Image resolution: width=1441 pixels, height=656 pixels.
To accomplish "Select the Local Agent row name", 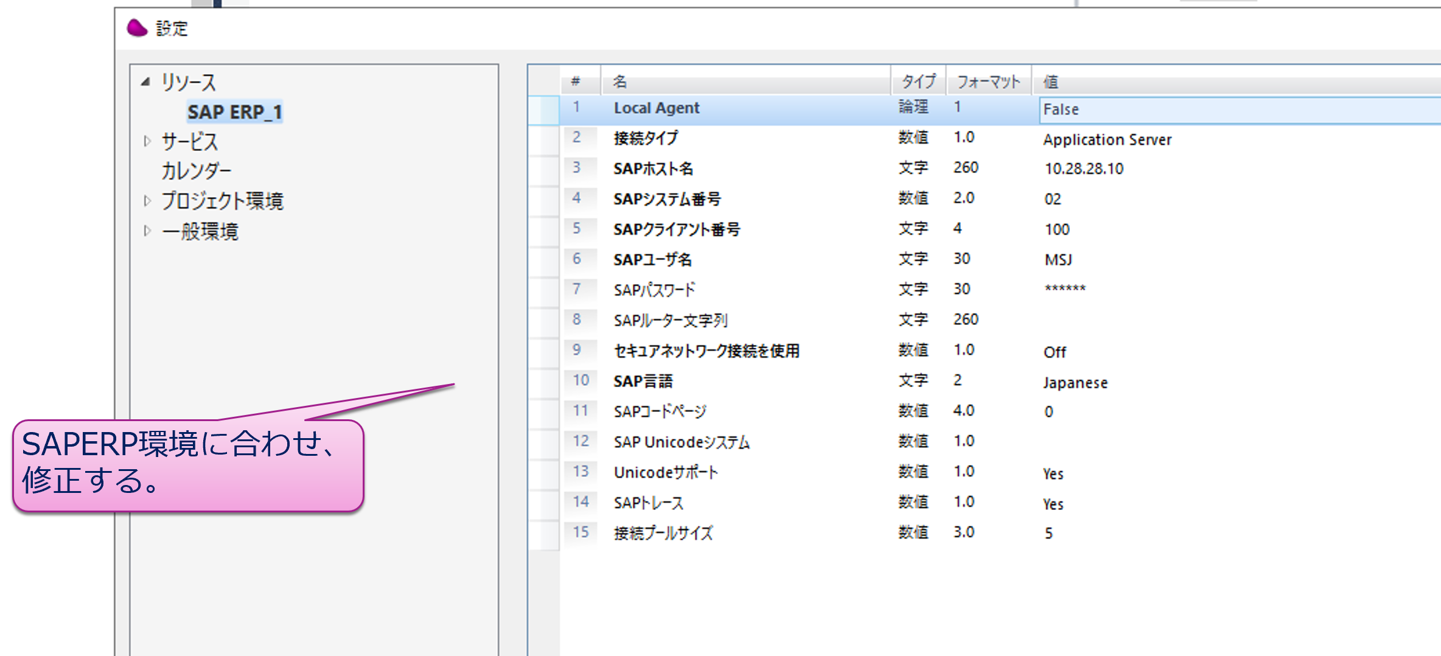I will (x=657, y=108).
